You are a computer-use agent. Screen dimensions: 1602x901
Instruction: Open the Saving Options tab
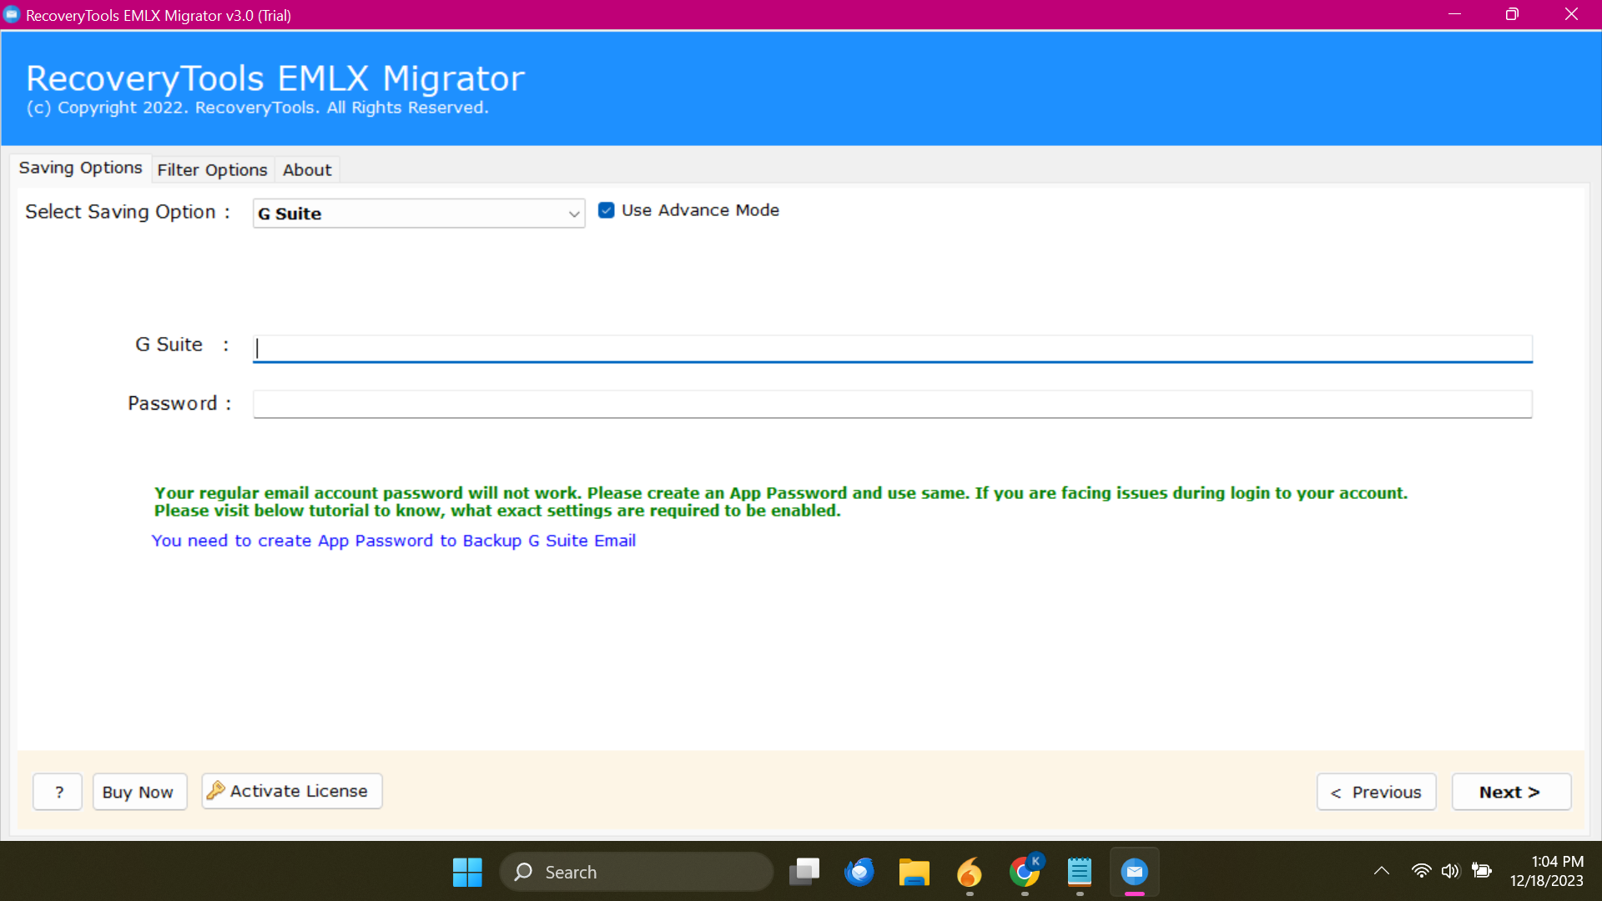[x=81, y=168]
